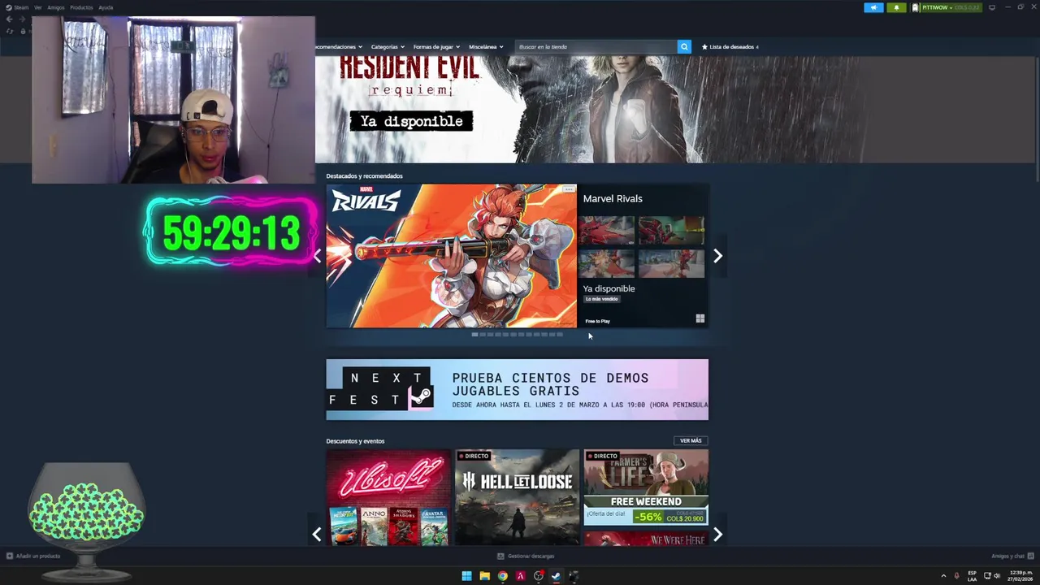The width and height of the screenshot is (1040, 585).
Task: Open the Marvel Rivals featured artwork
Action: (451, 256)
